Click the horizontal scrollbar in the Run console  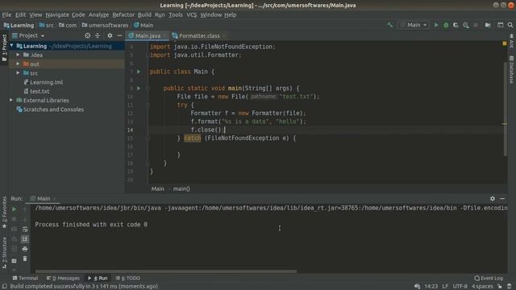click(x=166, y=271)
